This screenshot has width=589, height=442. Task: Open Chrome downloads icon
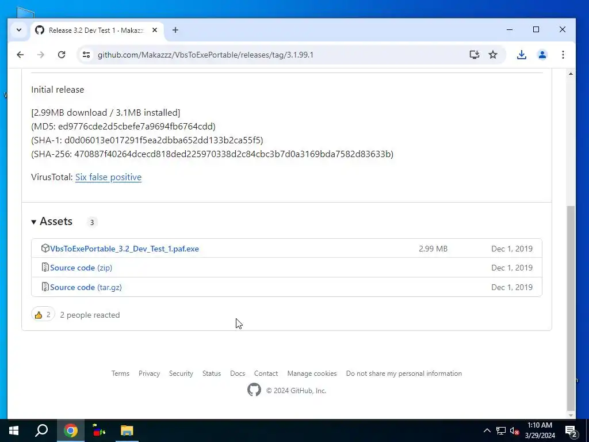pyautogui.click(x=521, y=55)
